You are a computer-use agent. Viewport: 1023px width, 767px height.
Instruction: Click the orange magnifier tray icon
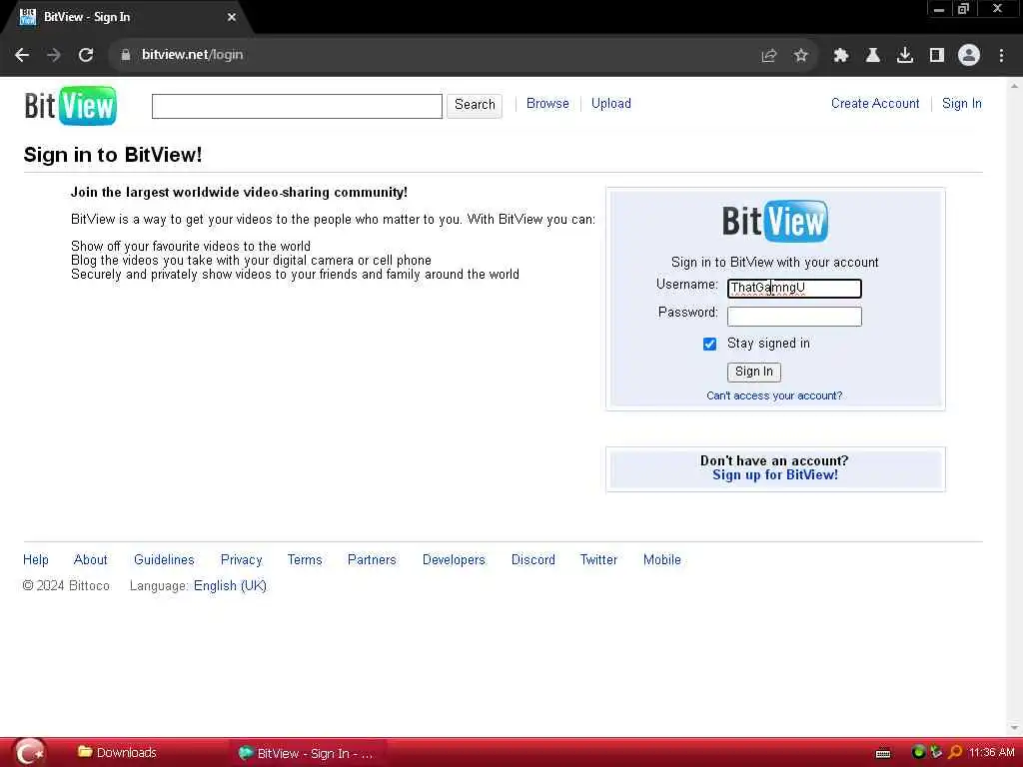click(954, 752)
